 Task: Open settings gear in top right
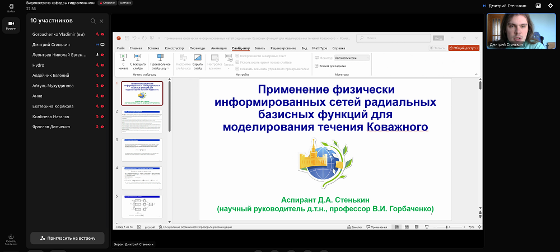(x=550, y=5)
